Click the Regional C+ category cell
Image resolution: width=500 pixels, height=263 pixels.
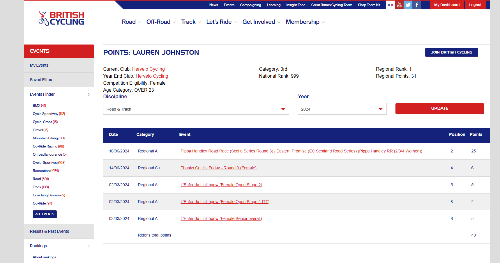coord(149,168)
